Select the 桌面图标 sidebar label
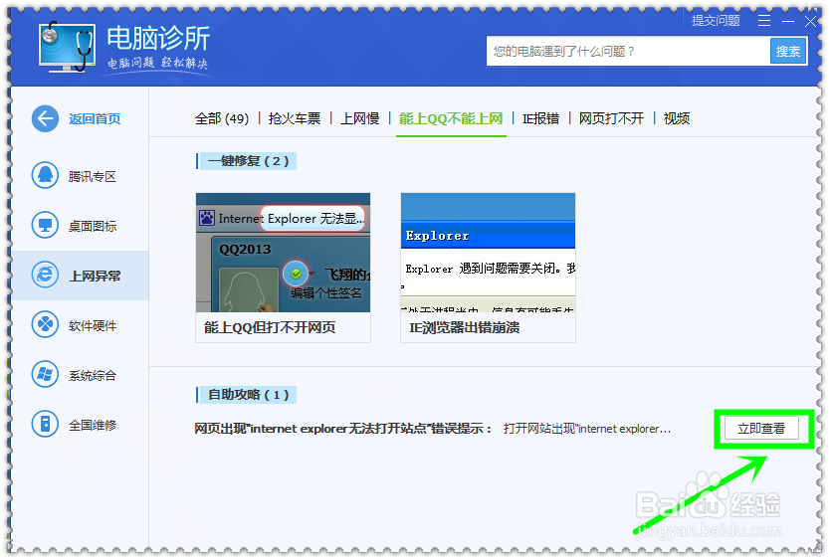This screenshot has width=829, height=560. [x=92, y=226]
